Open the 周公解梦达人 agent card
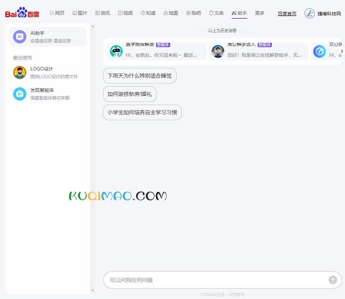Screen dimensions: 345x299 click(x=259, y=51)
